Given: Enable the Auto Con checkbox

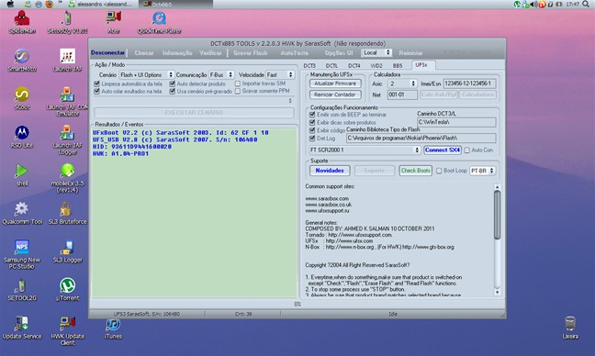Looking at the screenshot, I should (467, 150).
